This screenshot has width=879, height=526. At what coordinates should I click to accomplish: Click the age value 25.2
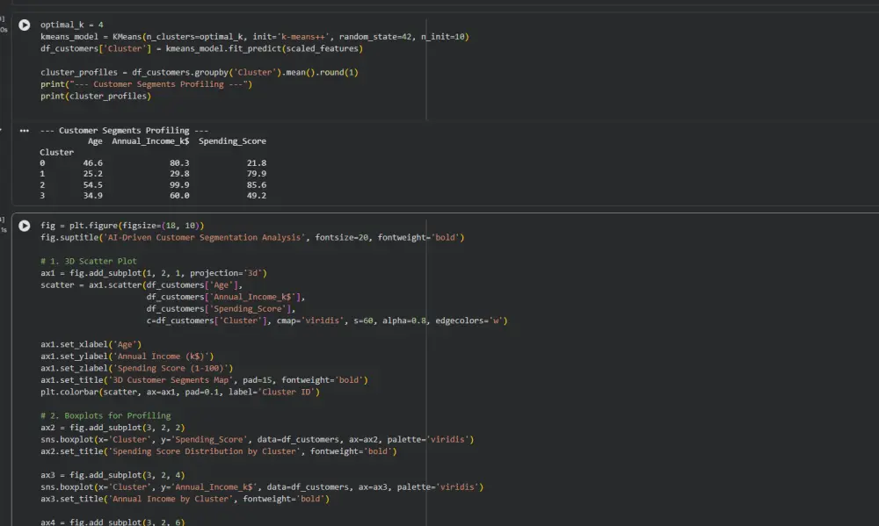click(92, 174)
